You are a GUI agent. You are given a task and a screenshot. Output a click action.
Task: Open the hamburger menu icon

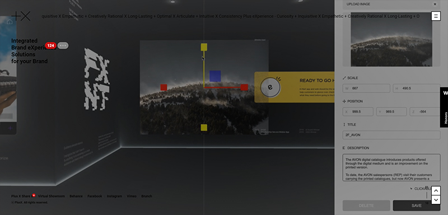tap(436, 16)
